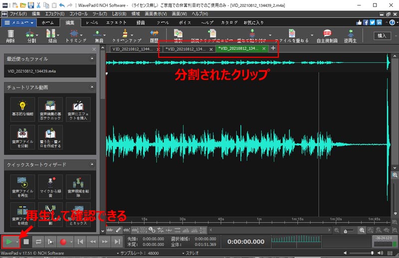Open recent file VID_20210812_134439.m4a

pyautogui.click(x=32, y=71)
